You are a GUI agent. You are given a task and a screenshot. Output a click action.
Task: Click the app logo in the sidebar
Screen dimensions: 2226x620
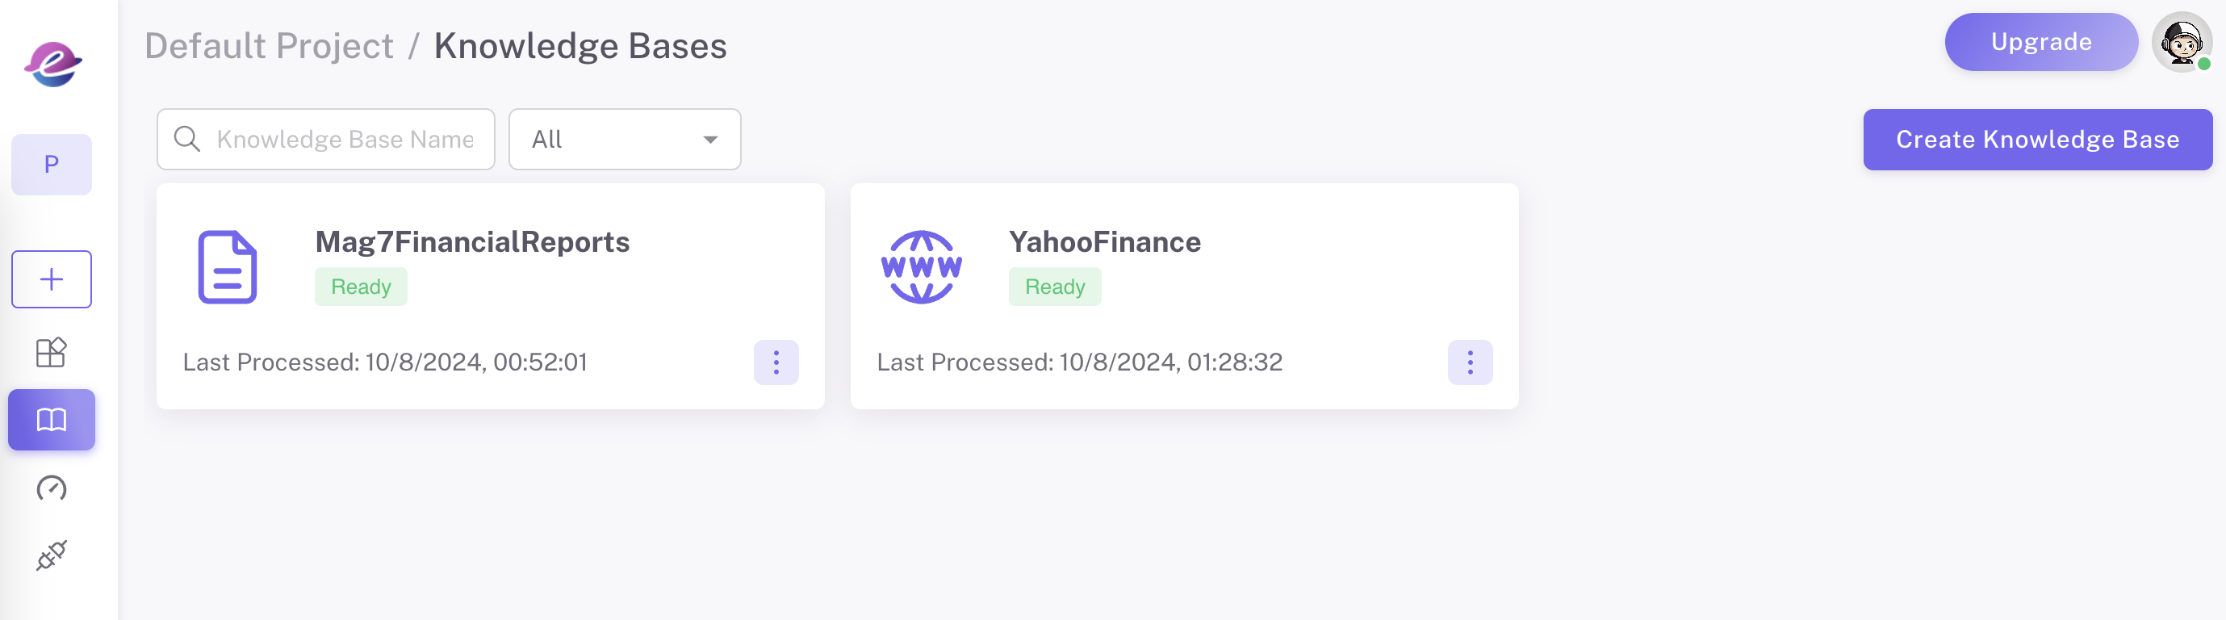pos(52,64)
